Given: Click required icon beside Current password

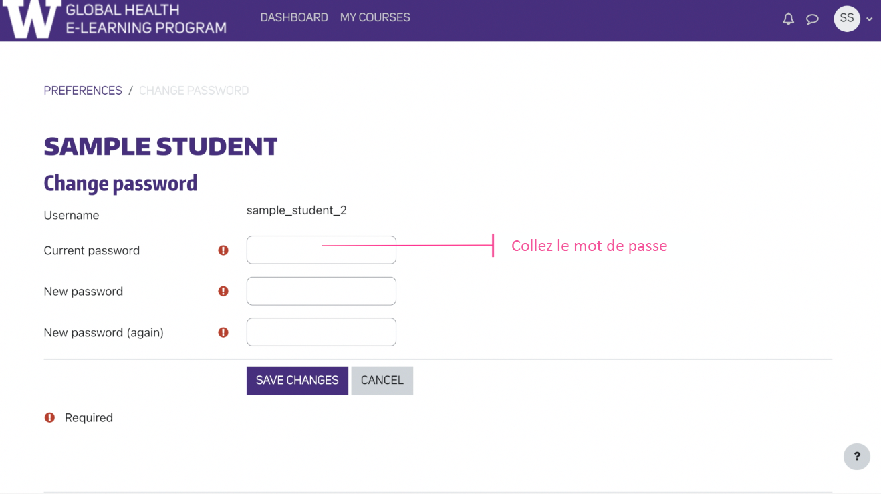Looking at the screenshot, I should tap(223, 250).
